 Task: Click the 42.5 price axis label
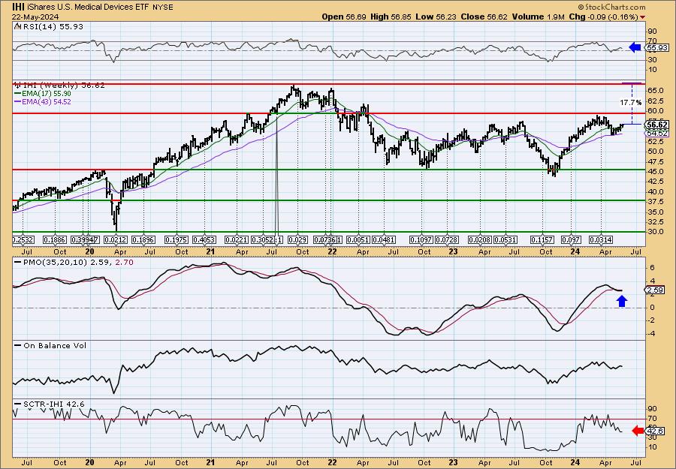click(655, 182)
